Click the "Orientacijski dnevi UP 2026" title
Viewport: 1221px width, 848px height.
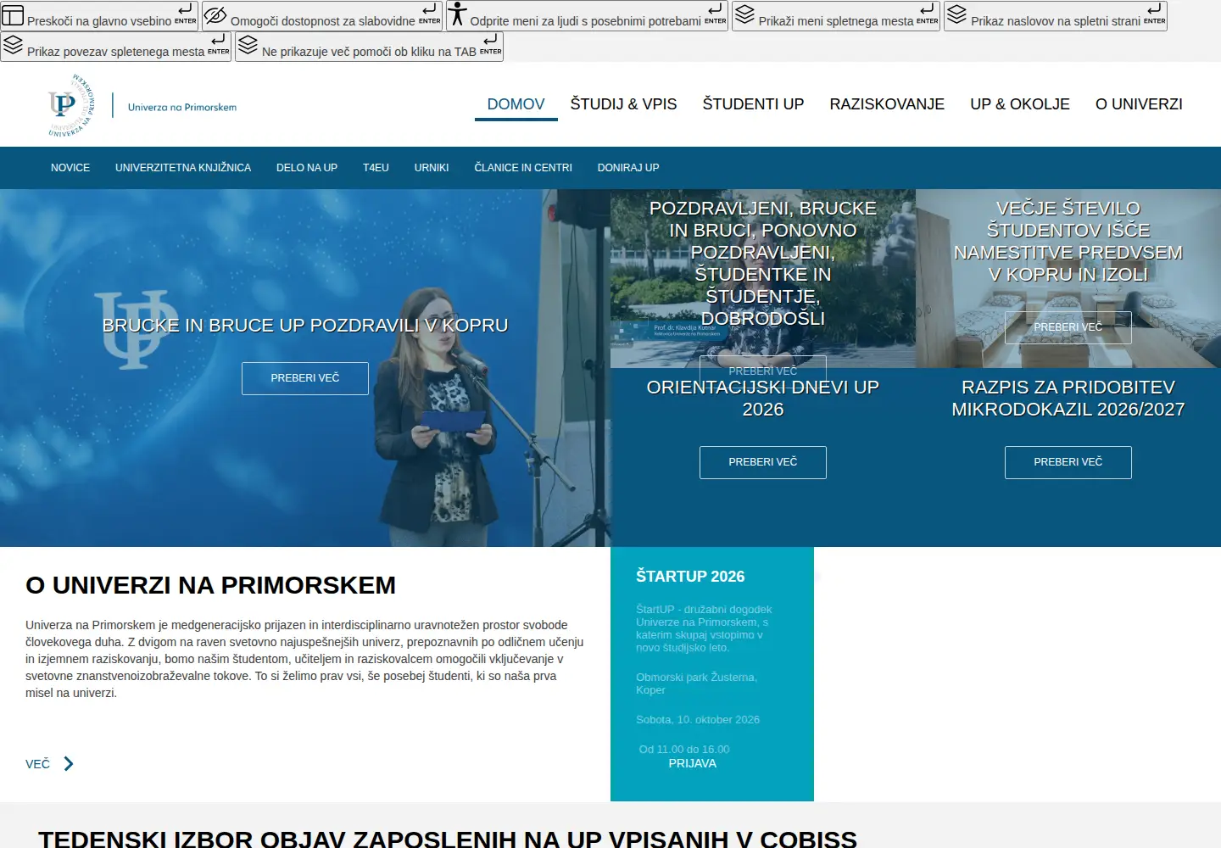click(763, 398)
